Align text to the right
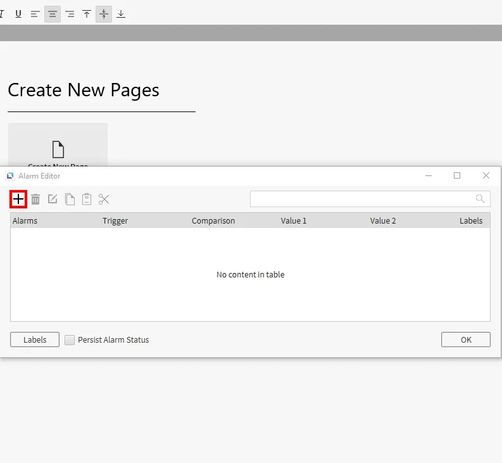Viewport: 502px width, 463px height. pyautogui.click(x=70, y=14)
